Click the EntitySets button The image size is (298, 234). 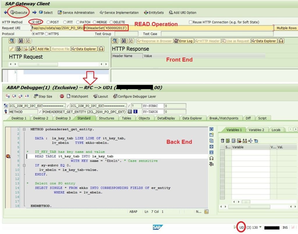(154, 13)
